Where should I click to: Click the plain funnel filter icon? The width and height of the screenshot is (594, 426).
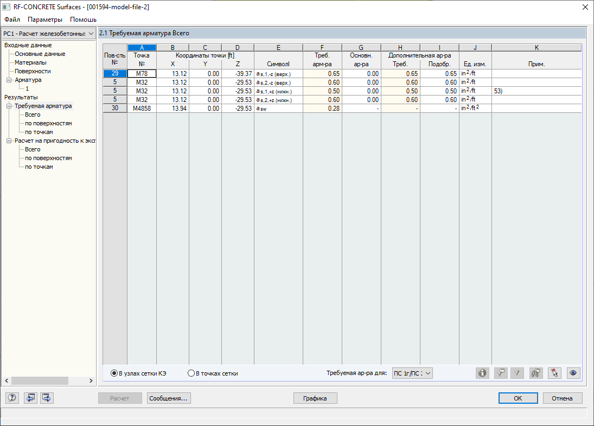(517, 373)
